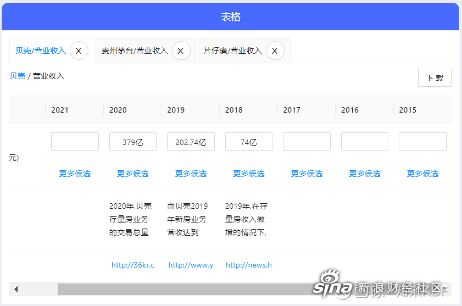Click the 下载 download button
462x306 pixels.
click(435, 78)
